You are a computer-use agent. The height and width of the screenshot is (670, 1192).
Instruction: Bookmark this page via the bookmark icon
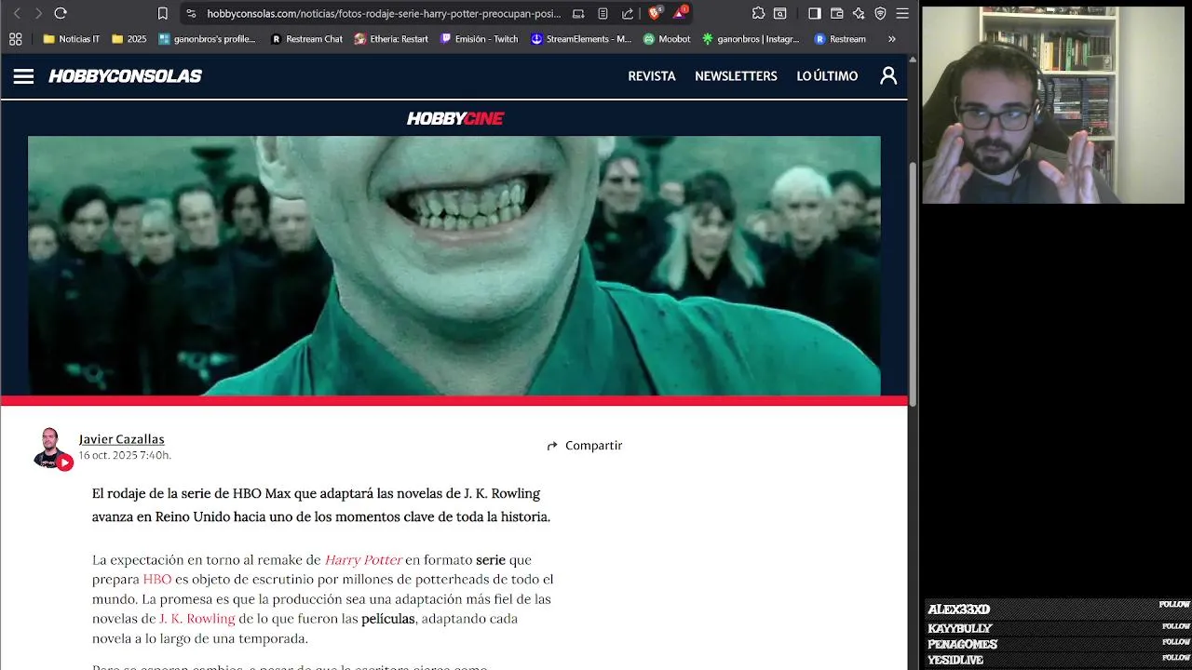pos(163,13)
